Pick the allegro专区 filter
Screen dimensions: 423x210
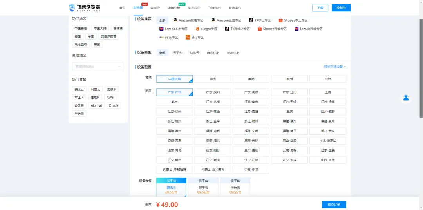pos(206,29)
